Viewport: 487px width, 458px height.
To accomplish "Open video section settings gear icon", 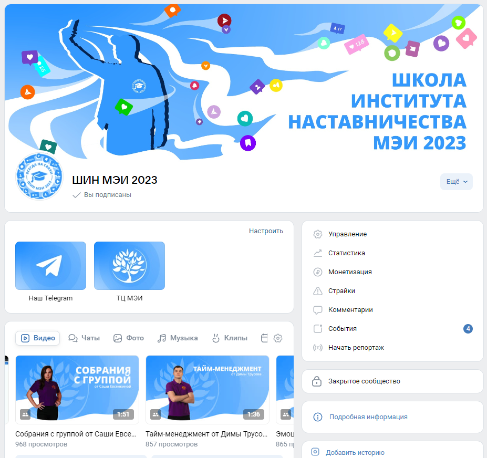I will [x=278, y=338].
